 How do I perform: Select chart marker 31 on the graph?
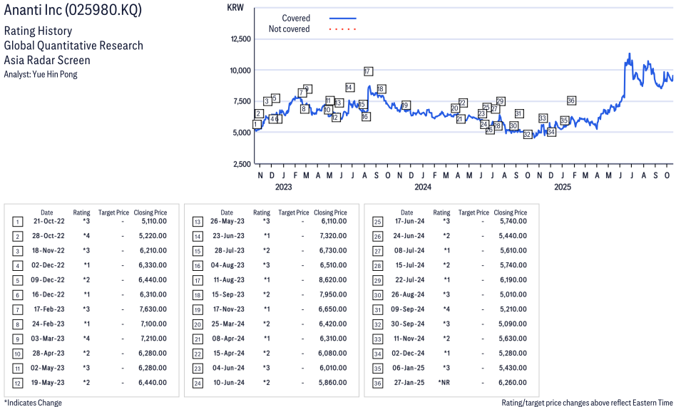click(x=519, y=114)
